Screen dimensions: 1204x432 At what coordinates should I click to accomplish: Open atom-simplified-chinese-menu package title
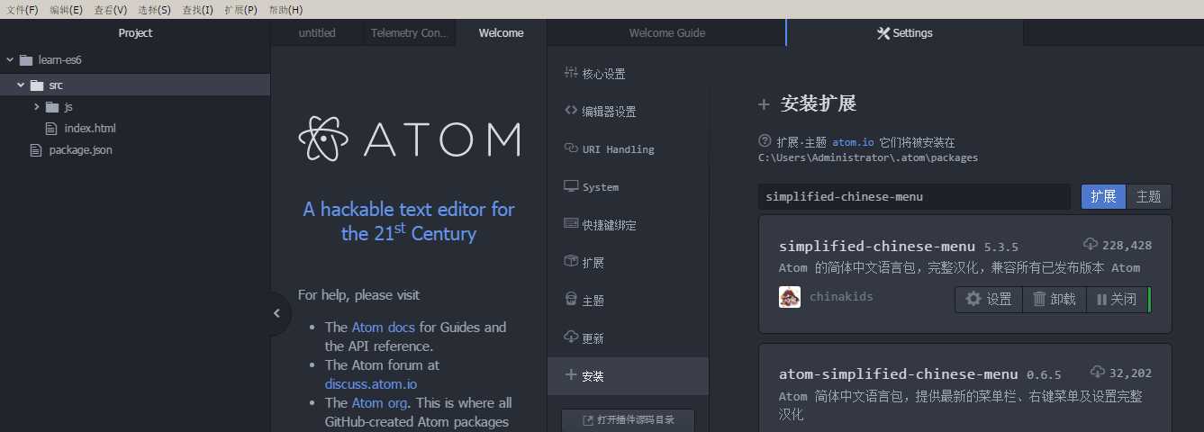(899, 374)
